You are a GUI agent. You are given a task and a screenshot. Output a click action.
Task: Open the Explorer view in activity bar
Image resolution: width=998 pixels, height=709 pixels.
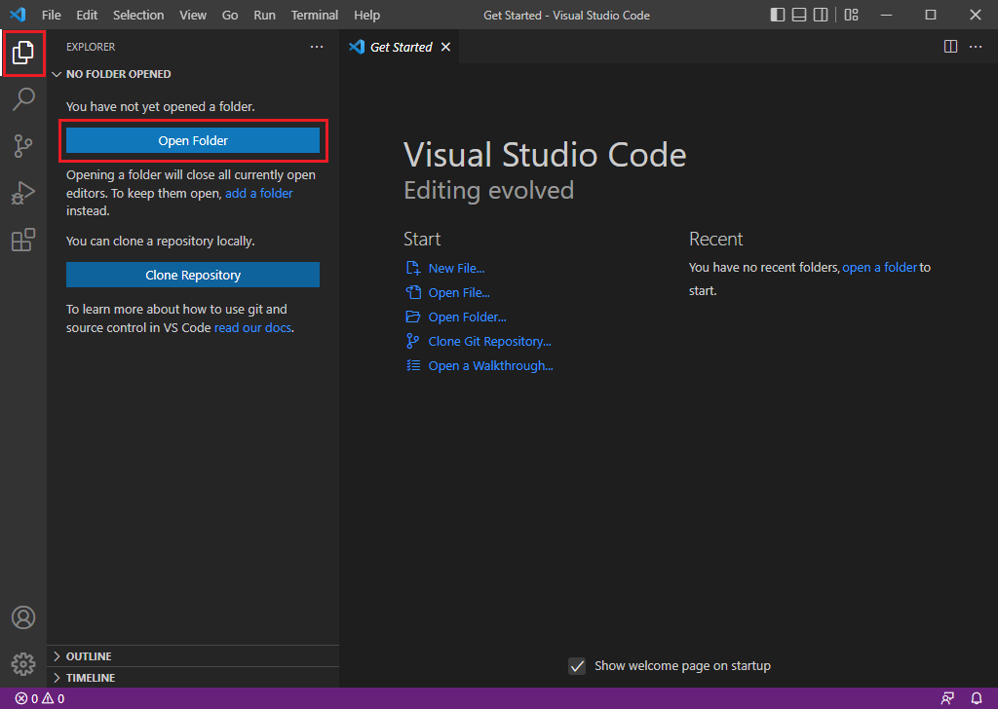pyautogui.click(x=23, y=53)
